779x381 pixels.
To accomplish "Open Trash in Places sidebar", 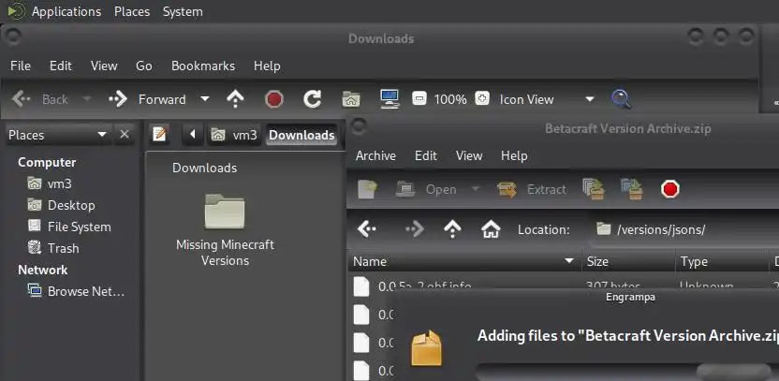I will pyautogui.click(x=53, y=248).
